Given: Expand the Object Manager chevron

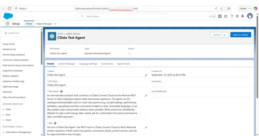Looking at the screenshot, I should 55,24.
